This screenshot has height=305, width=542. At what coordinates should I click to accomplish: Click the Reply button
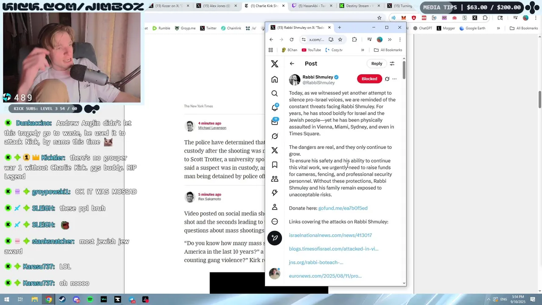(376, 64)
